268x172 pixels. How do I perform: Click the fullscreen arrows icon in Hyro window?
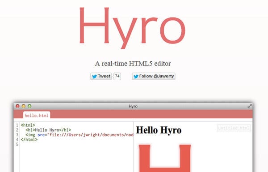point(250,106)
